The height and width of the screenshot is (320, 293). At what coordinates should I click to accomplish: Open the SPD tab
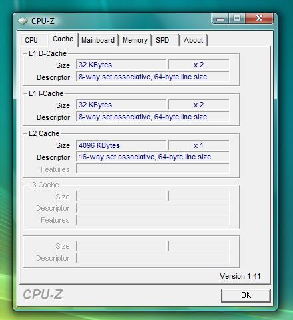pyautogui.click(x=165, y=40)
